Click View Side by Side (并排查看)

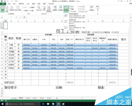tap(82, 7)
